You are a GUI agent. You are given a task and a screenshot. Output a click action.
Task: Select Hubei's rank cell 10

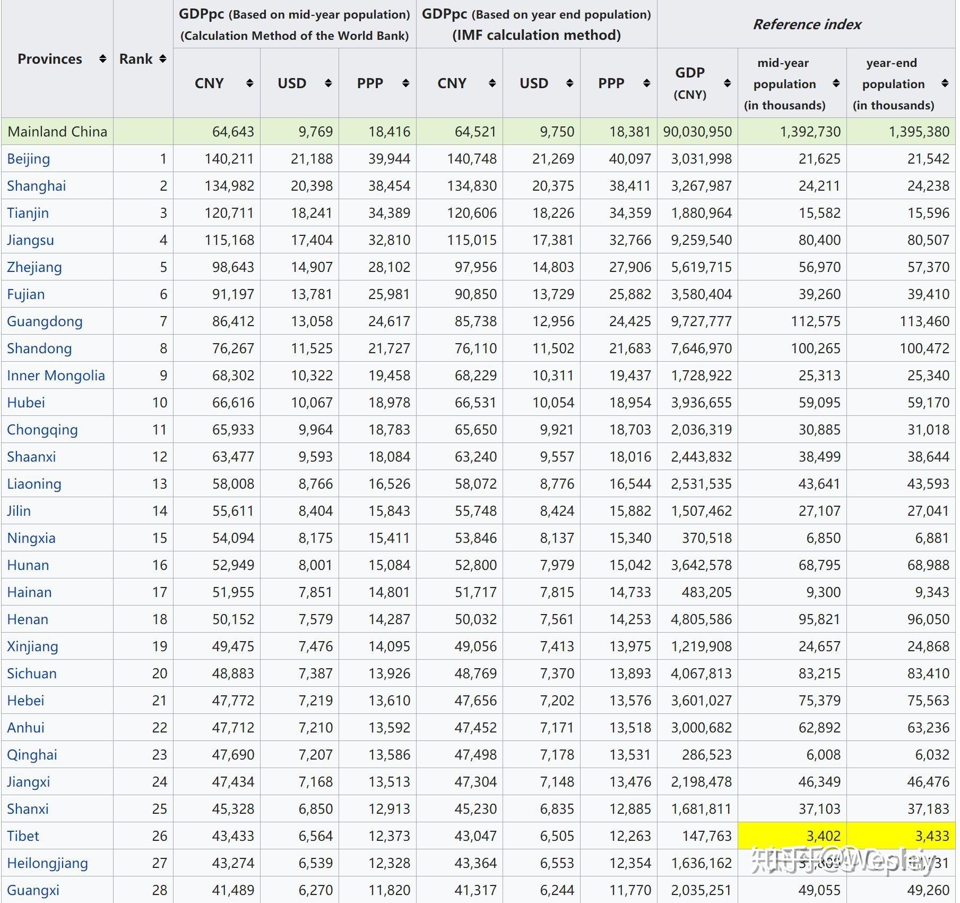pyautogui.click(x=160, y=403)
